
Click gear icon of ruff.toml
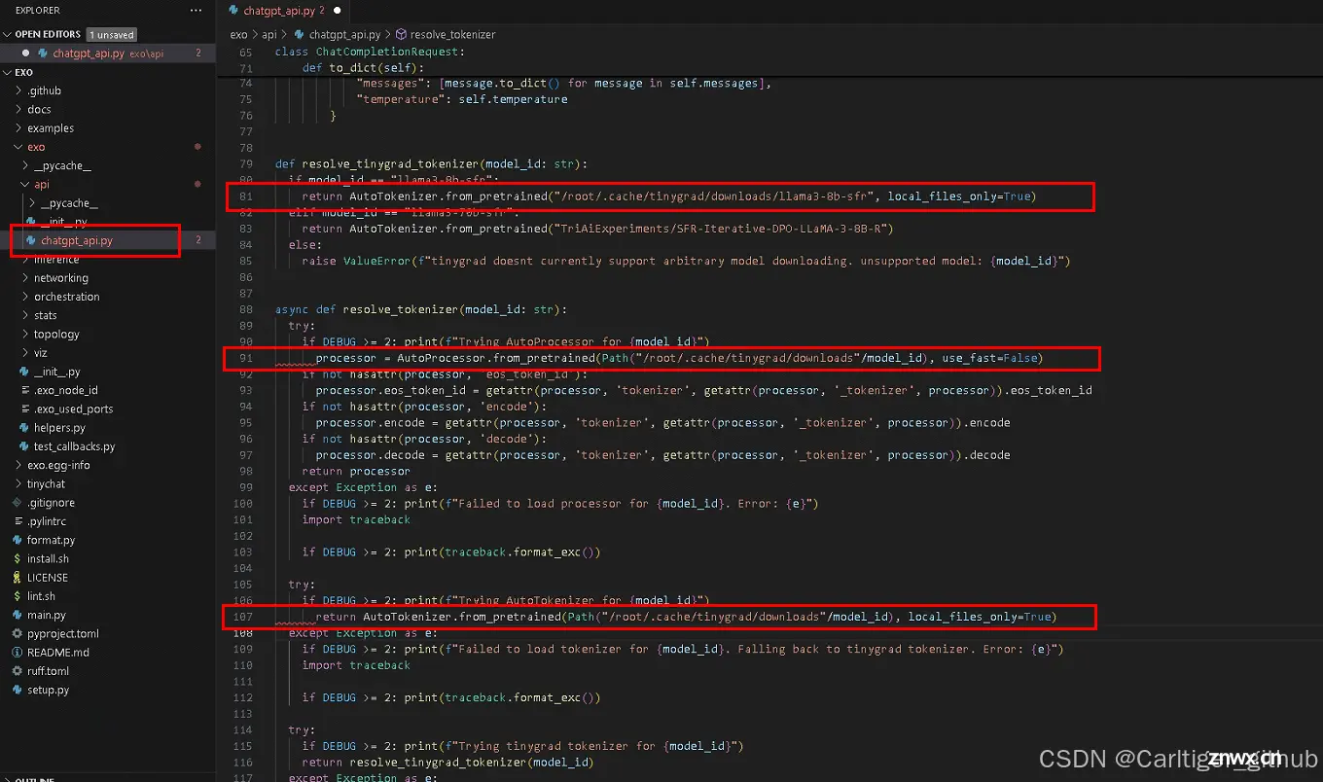[18, 671]
